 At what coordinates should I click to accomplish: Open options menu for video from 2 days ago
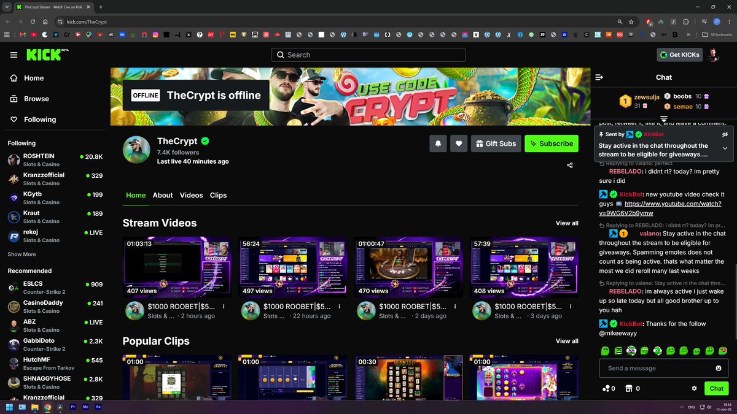click(x=454, y=307)
